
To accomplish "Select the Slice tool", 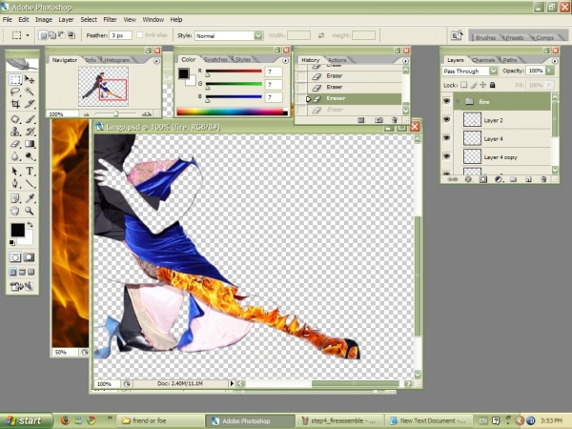I will [30, 104].
